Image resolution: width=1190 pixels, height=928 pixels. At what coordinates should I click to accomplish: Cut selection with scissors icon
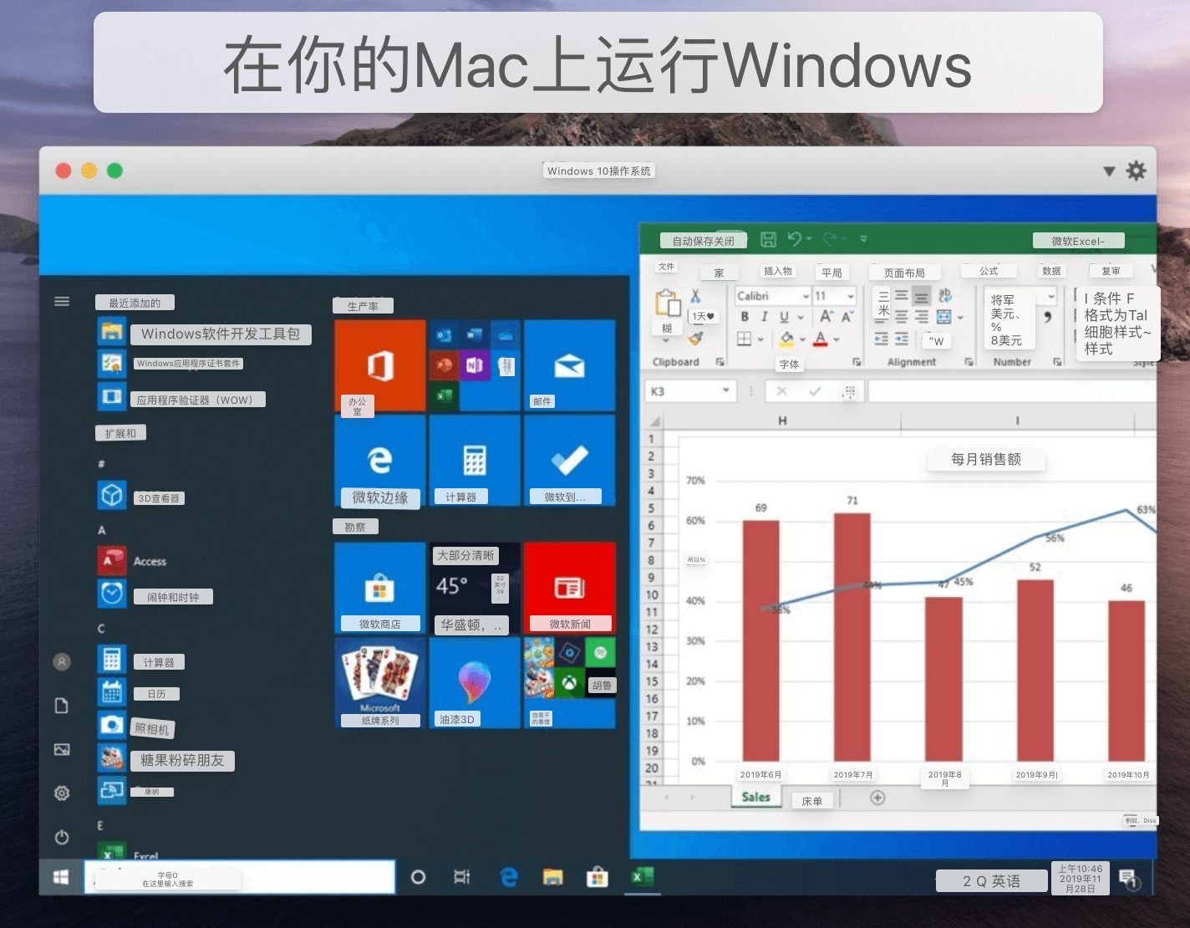pyautogui.click(x=695, y=296)
